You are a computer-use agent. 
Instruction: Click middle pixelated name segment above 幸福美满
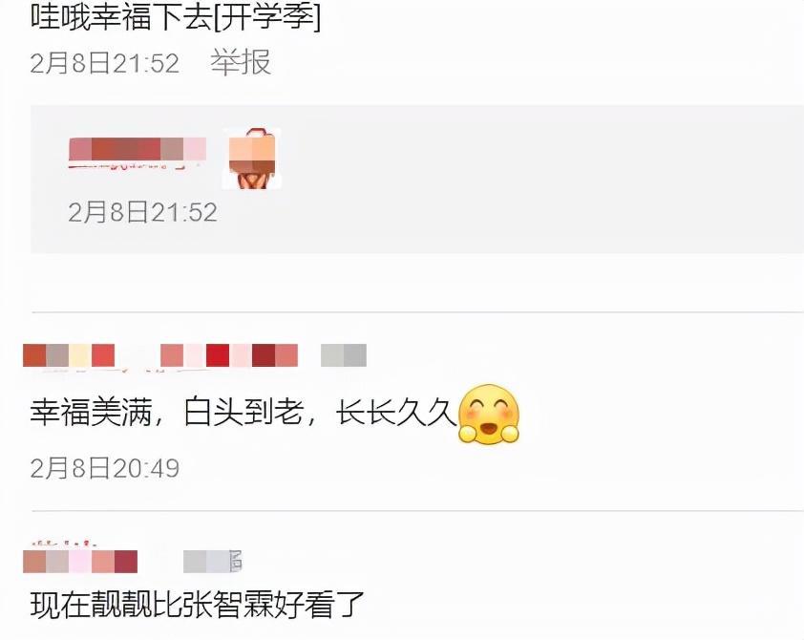coord(228,355)
